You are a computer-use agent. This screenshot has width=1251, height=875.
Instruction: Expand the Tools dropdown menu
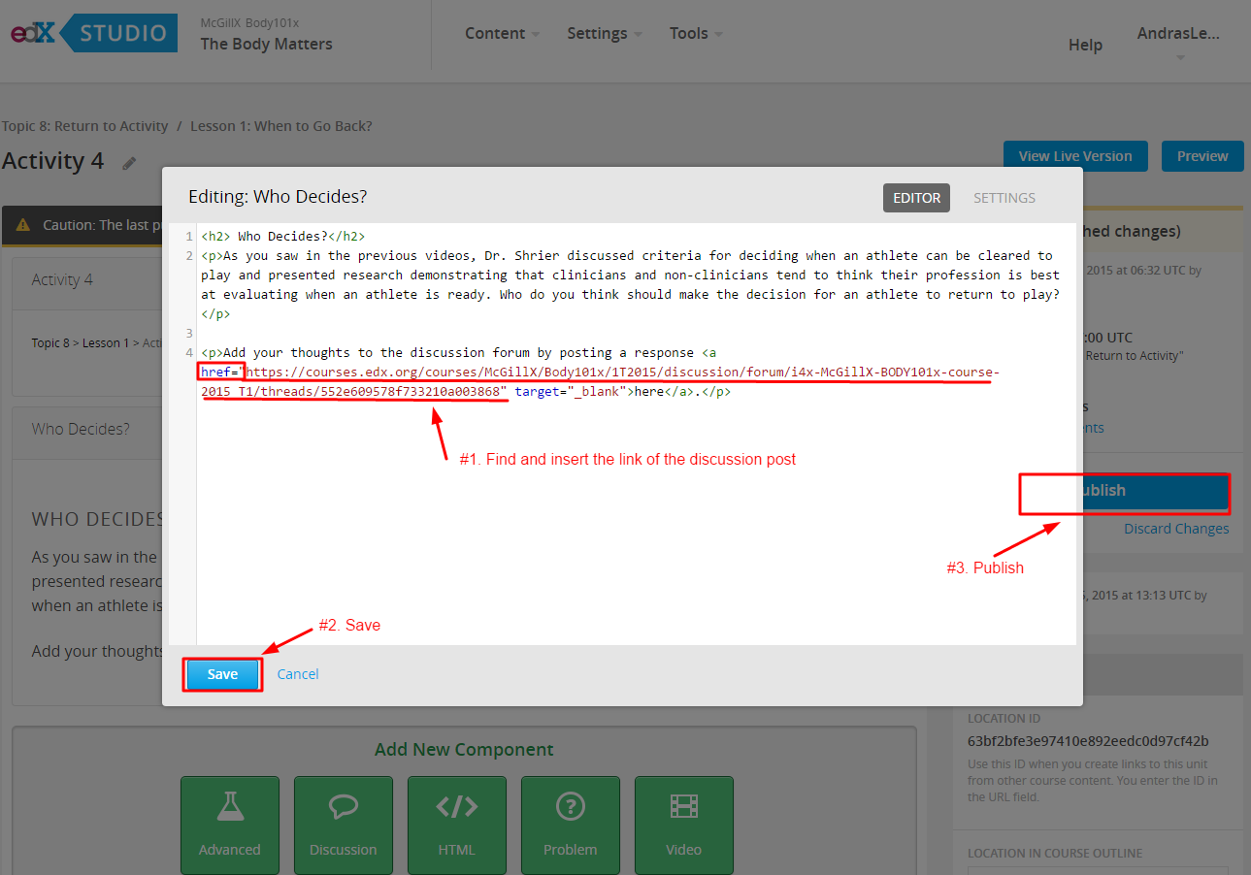click(x=696, y=33)
